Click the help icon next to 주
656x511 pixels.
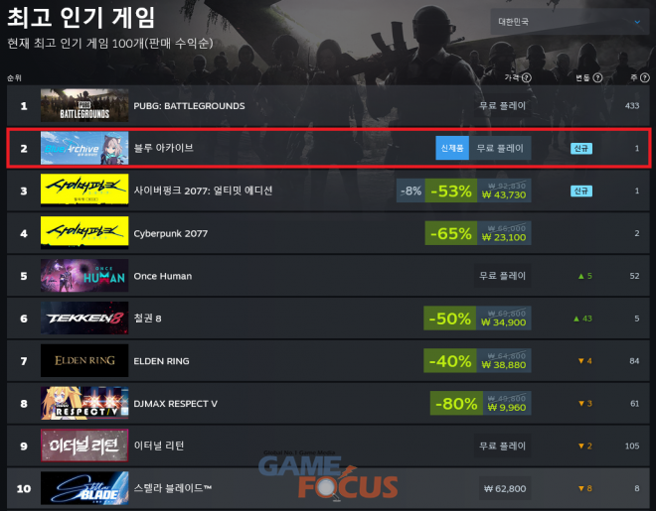(645, 77)
